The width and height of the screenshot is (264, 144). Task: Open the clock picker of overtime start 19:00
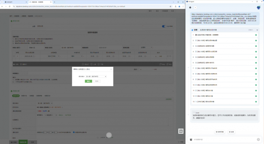(x=129, y=56)
